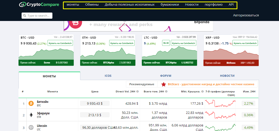Click Купить на CoinSwitch in ETH card
Screen dimensions: 279x131
(x=122, y=43)
